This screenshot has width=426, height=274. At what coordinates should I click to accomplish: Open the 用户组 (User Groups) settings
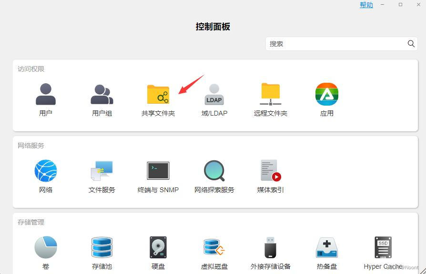point(101,98)
